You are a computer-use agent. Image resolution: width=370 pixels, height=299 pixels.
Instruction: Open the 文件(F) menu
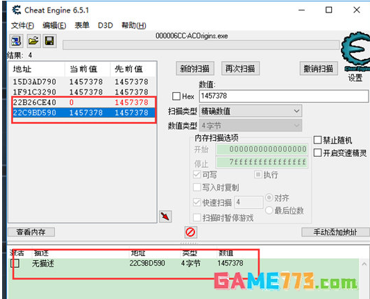click(x=22, y=25)
